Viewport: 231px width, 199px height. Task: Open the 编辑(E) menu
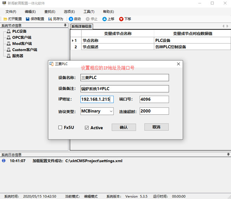point(30,12)
